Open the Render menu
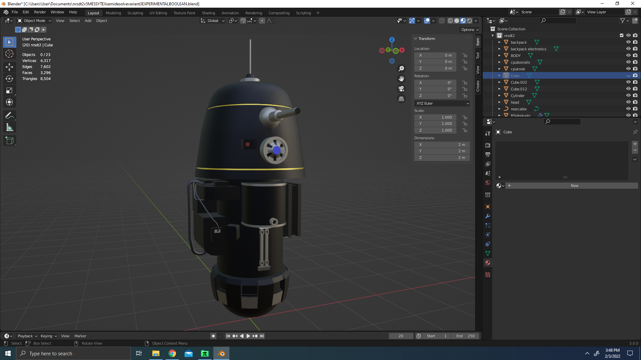641x360 pixels. tap(40, 12)
